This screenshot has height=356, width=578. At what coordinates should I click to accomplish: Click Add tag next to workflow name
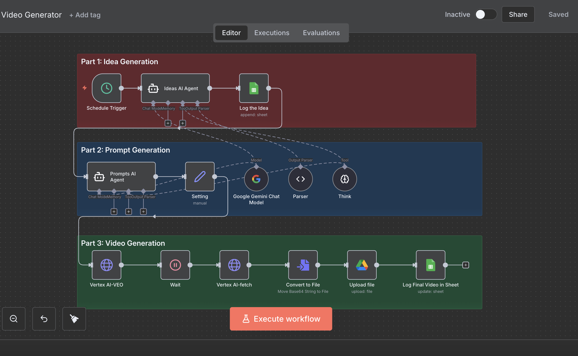tap(85, 15)
